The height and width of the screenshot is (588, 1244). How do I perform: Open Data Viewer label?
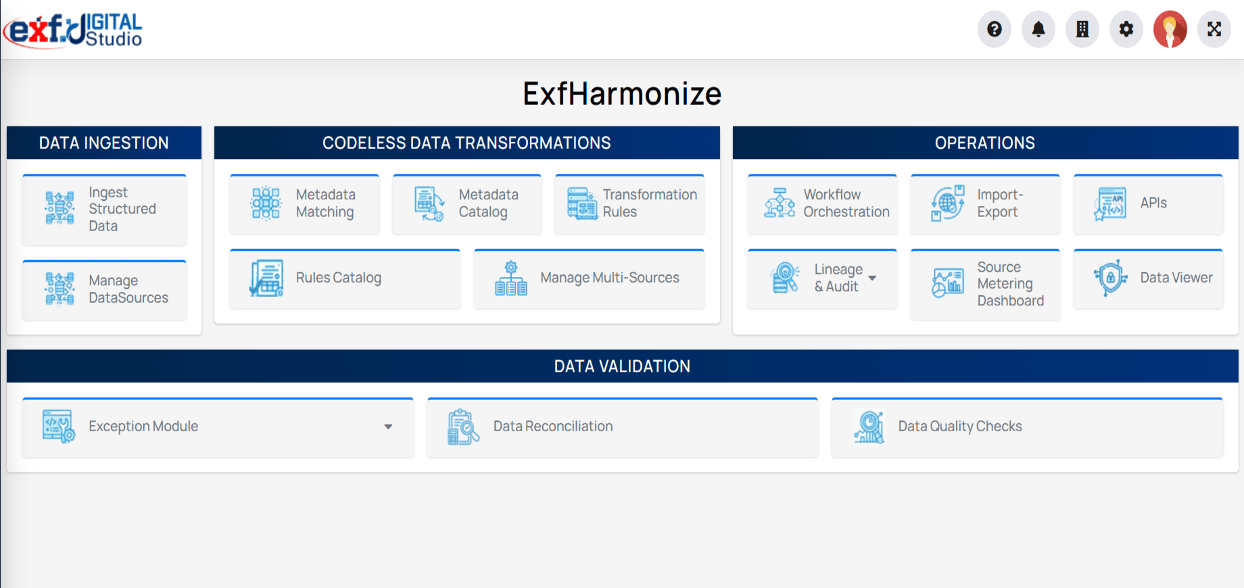[x=1176, y=278]
